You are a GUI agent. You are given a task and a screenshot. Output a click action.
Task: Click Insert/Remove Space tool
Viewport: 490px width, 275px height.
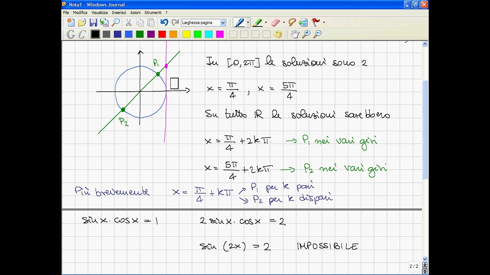[303, 23]
